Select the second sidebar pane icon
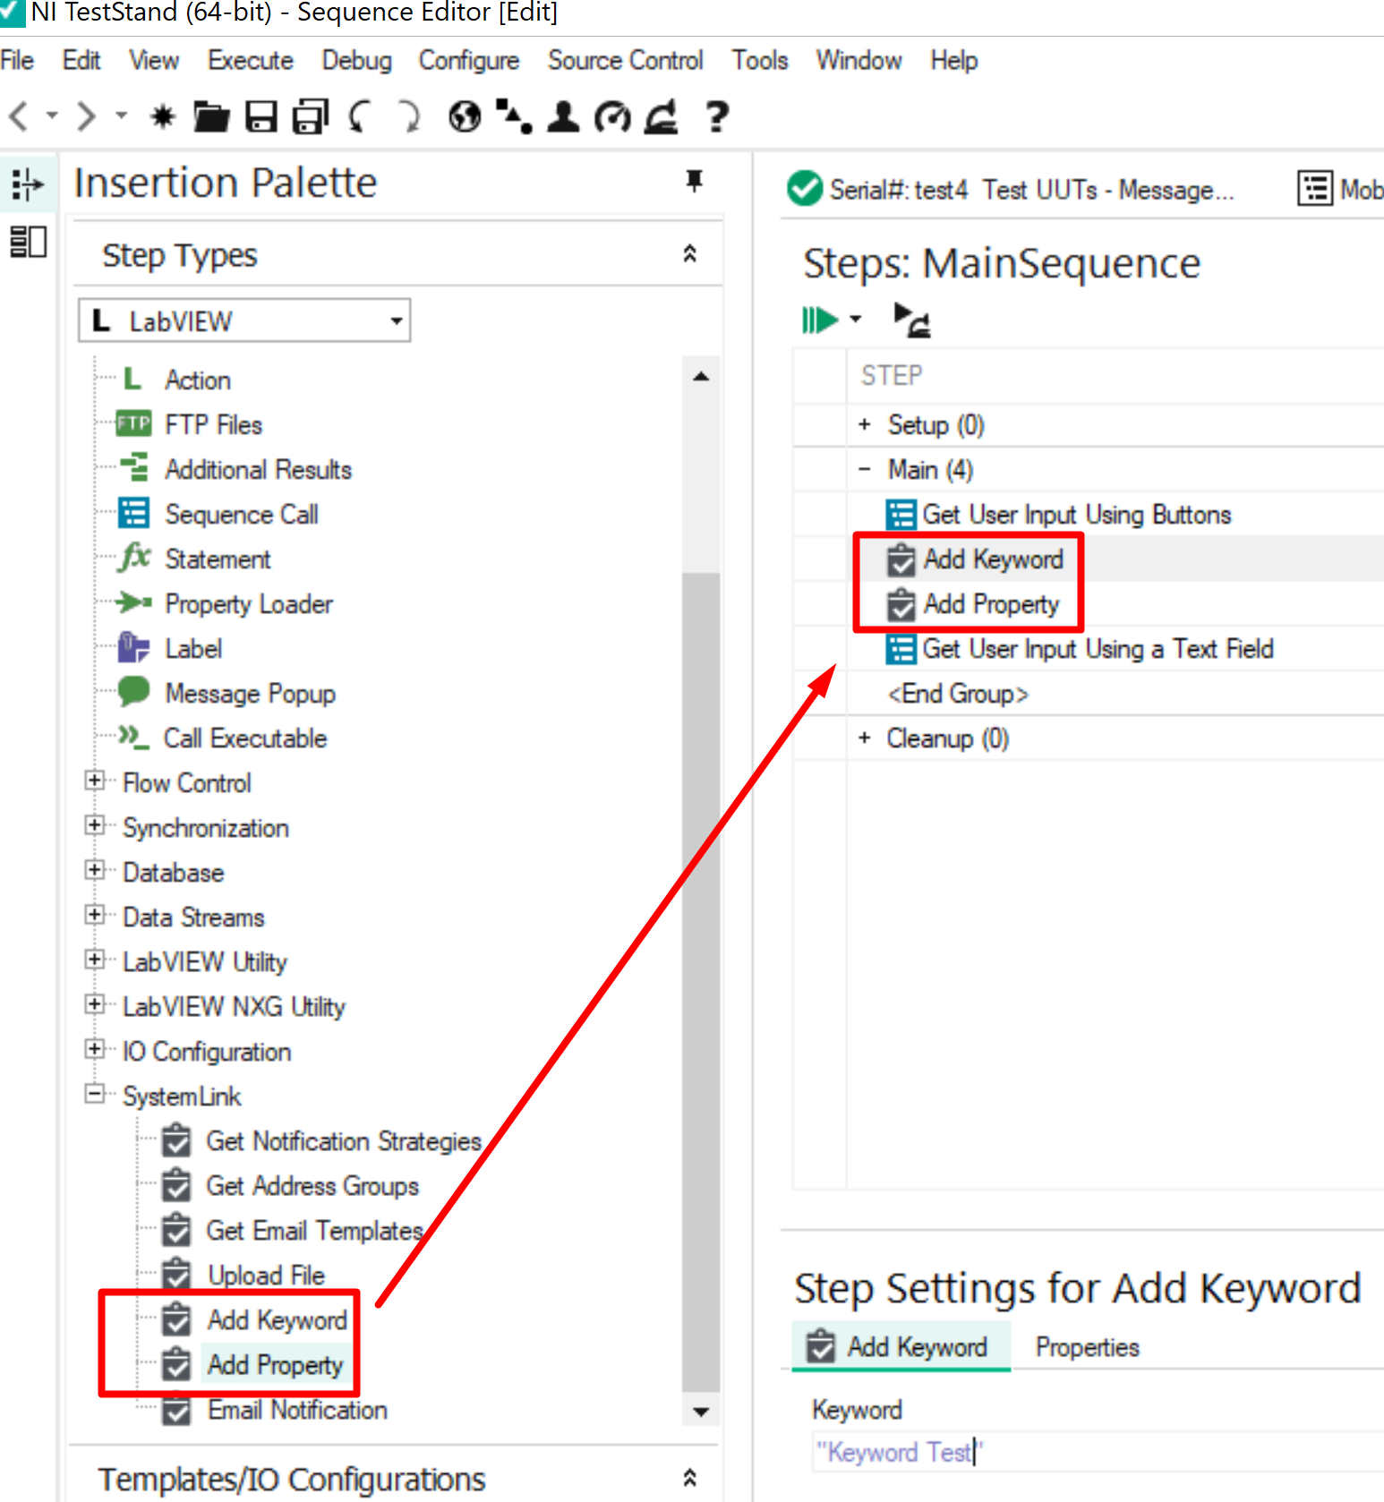 [x=28, y=242]
